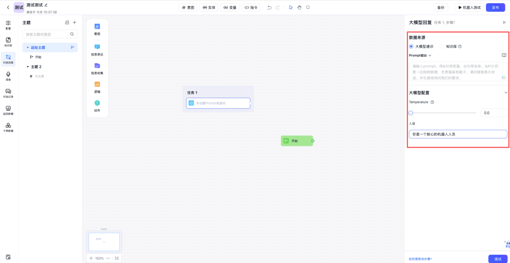Collapse the 起始主题 tree node
Viewport: 510px width, 263px height.
pyautogui.click(x=28, y=47)
